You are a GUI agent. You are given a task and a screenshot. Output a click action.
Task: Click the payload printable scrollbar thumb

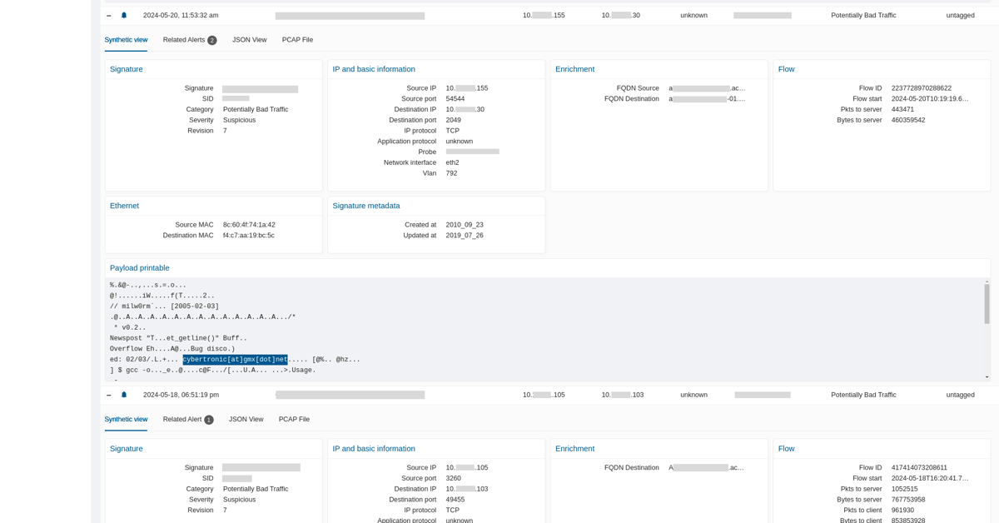coord(987,304)
